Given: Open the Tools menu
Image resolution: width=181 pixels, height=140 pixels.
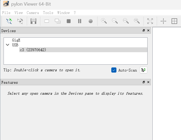Looking at the screenshot, I should (x=48, y=13).
